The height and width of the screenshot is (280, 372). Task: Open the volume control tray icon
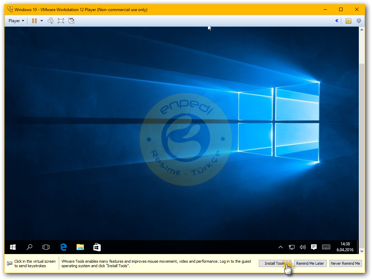pyautogui.click(x=302, y=247)
